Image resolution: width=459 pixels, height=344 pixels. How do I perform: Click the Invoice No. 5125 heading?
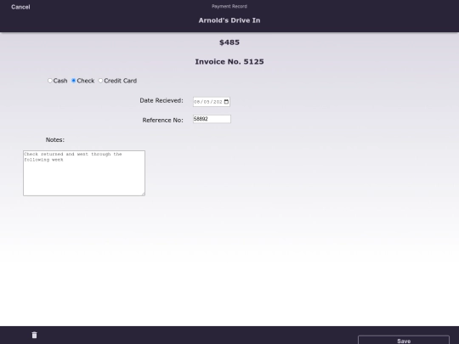coord(229,62)
